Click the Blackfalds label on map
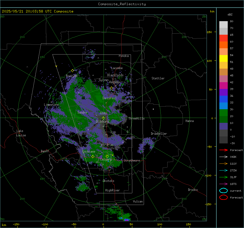Viewport: 244px width, 228px height. coord(115,75)
